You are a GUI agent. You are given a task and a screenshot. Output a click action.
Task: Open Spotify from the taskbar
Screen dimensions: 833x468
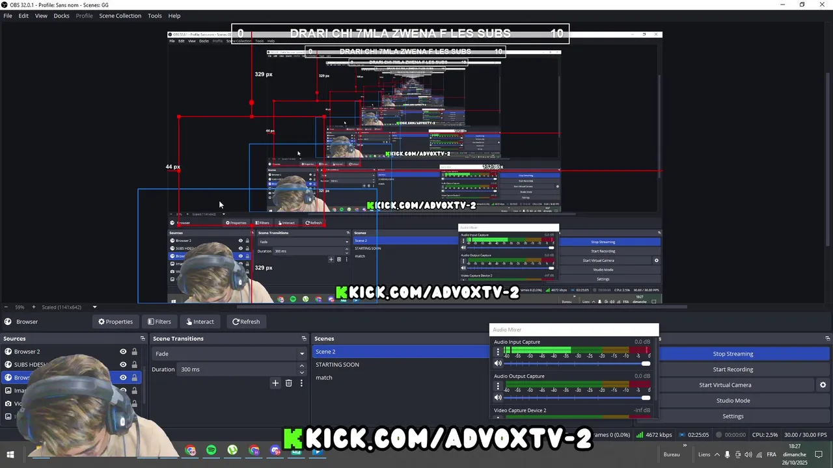click(212, 450)
